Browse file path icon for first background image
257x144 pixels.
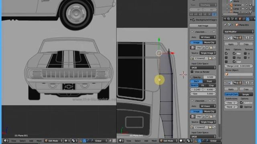click(x=210, y=58)
